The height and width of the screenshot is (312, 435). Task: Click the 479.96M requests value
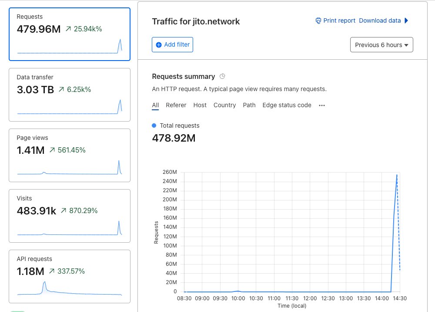pos(39,29)
